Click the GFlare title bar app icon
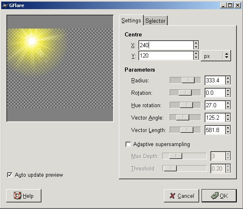Image resolution: width=243 pixels, height=209 pixels. click(5, 5)
